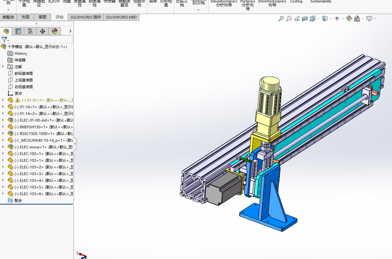392x259 pixels.
Task: Open the Display Style dropdown arrow
Action: pos(331,19)
